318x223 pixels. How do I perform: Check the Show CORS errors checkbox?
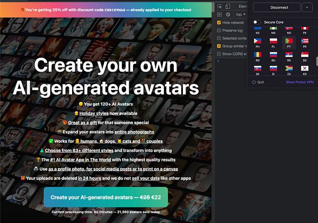pos(219,54)
